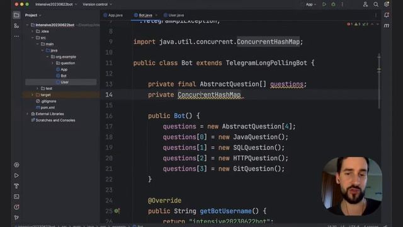Open the project name dropdown Intensive20230622bot
This screenshot has height=227, width=403.
[56, 4]
